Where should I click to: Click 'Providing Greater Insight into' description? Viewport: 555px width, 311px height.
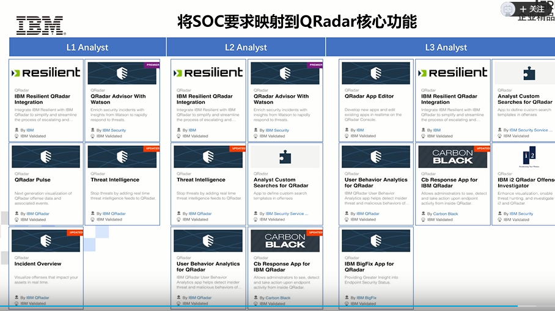point(371,277)
